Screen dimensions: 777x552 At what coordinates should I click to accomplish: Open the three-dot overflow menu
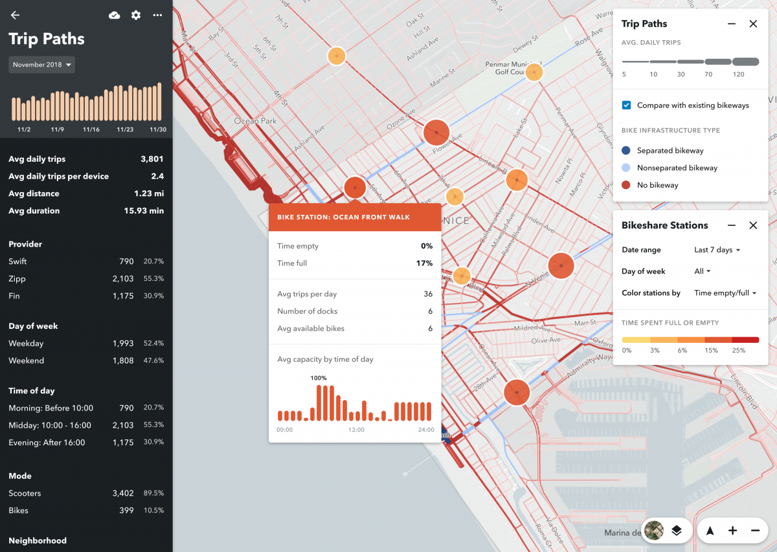point(157,15)
